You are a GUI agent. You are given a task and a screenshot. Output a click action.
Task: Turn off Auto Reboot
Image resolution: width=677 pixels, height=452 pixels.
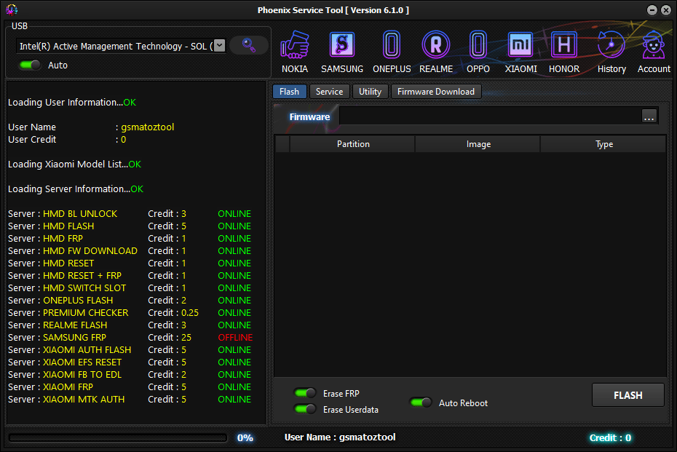coord(421,402)
